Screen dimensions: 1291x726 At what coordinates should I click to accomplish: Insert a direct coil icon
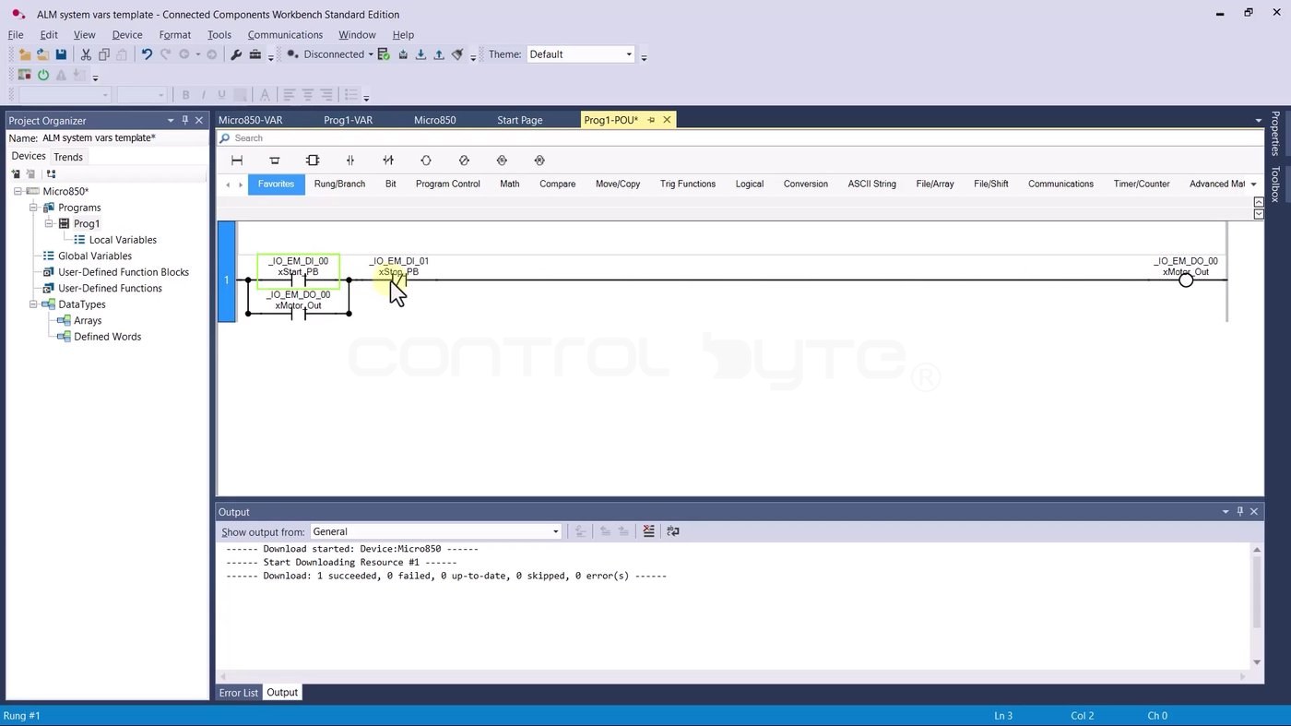click(426, 161)
